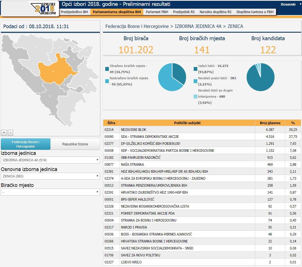Click the Neobrađeno biračkih mjesta legend square
The width and height of the screenshot is (302, 267).
coord(107,81)
